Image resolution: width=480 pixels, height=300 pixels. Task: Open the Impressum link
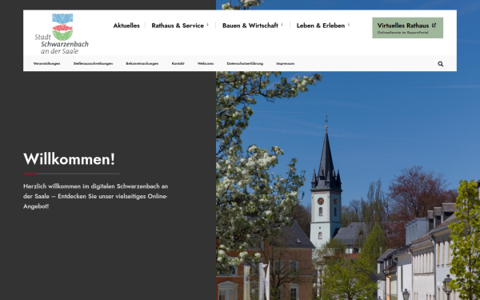[286, 64]
